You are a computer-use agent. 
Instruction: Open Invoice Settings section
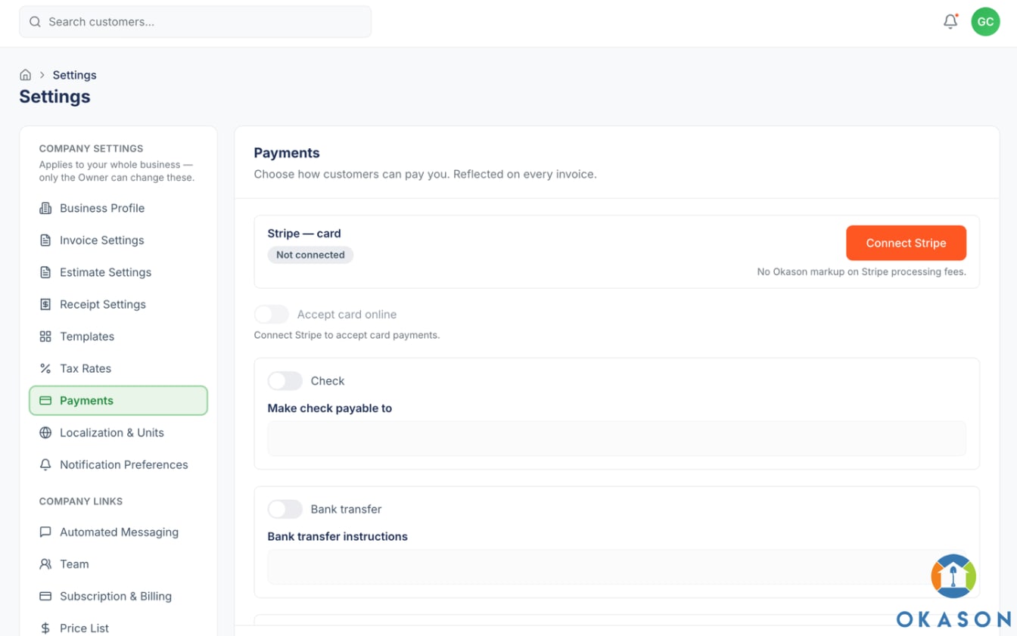click(118, 240)
